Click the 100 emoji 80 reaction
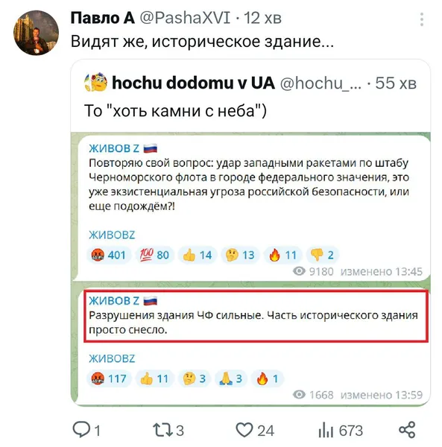The image size is (442, 447). 154,255
